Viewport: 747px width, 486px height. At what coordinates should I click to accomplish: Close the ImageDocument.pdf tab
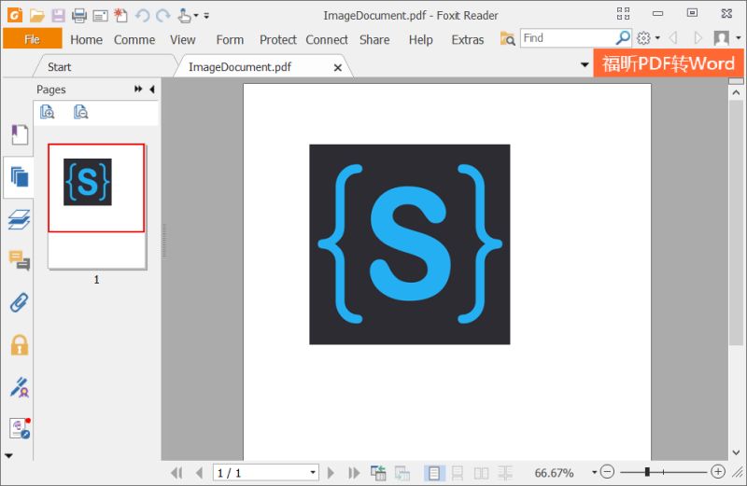coord(338,67)
